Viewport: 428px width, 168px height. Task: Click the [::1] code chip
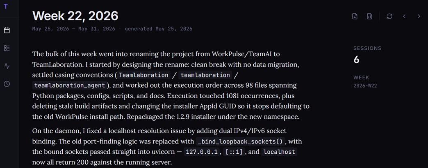pyautogui.click(x=234, y=152)
